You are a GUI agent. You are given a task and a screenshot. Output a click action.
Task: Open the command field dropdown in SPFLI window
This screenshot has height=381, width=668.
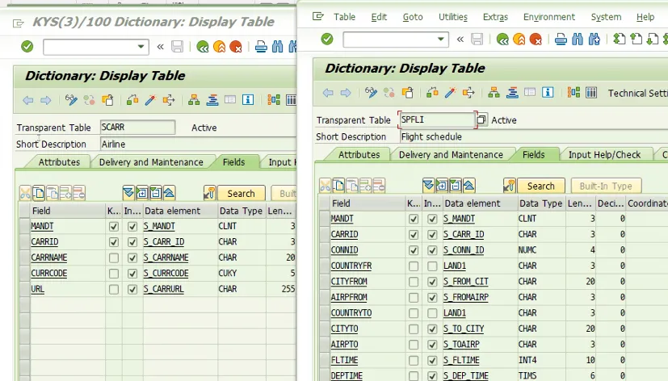[441, 40]
